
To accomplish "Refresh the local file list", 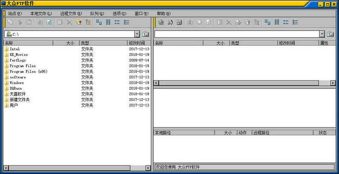I will click(49, 22).
